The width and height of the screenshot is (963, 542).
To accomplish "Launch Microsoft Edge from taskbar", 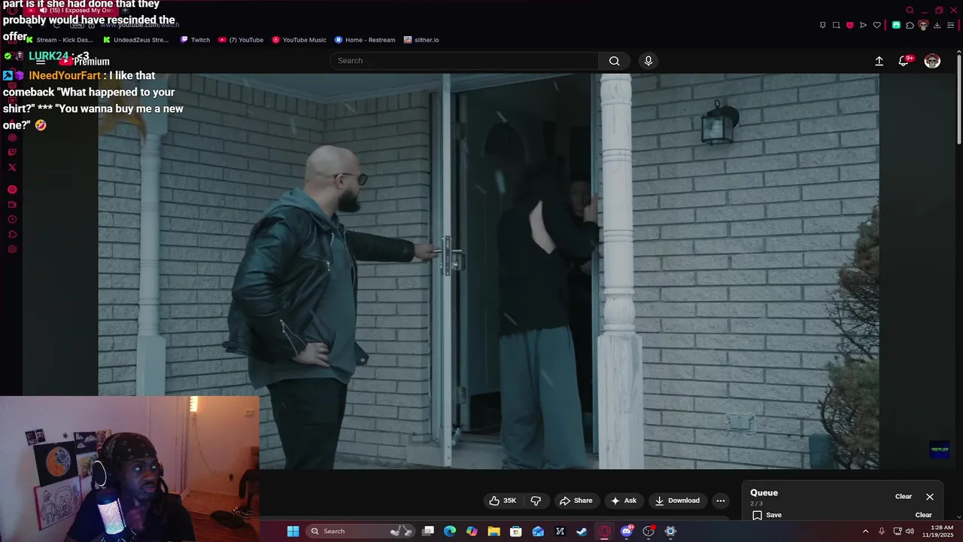I will [x=450, y=531].
